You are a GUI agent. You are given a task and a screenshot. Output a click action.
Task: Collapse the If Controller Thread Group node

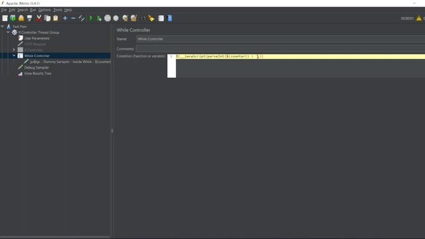click(8, 33)
